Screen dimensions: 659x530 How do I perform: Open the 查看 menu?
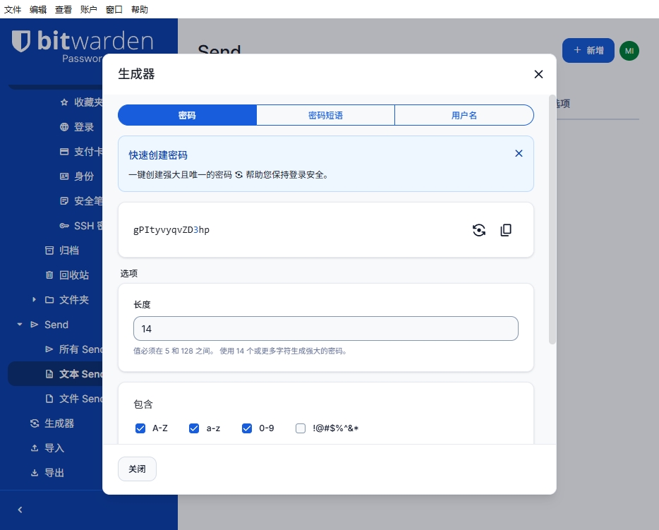(64, 9)
